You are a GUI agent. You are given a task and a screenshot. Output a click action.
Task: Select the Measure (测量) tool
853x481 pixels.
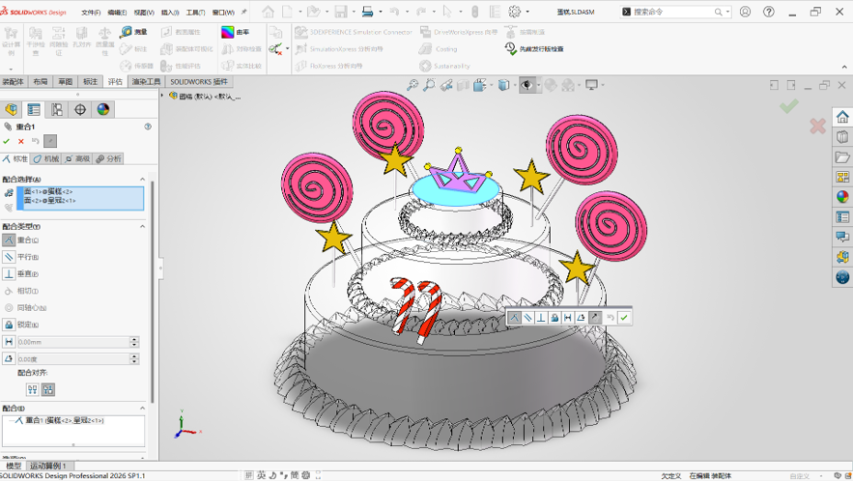coord(134,32)
